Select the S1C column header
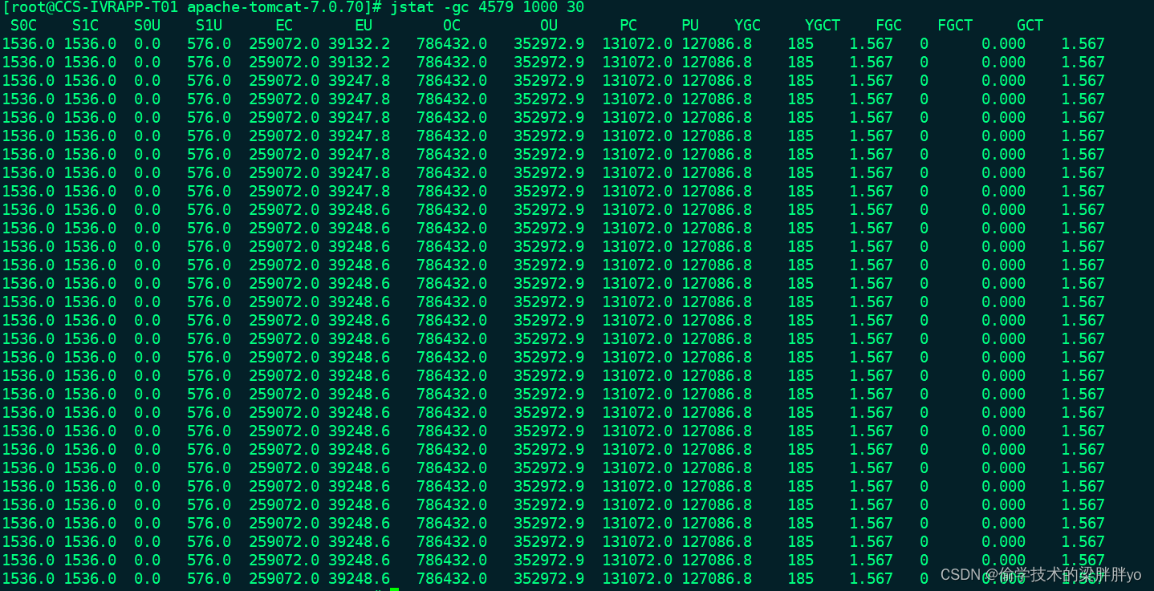1154x591 pixels. pos(85,26)
